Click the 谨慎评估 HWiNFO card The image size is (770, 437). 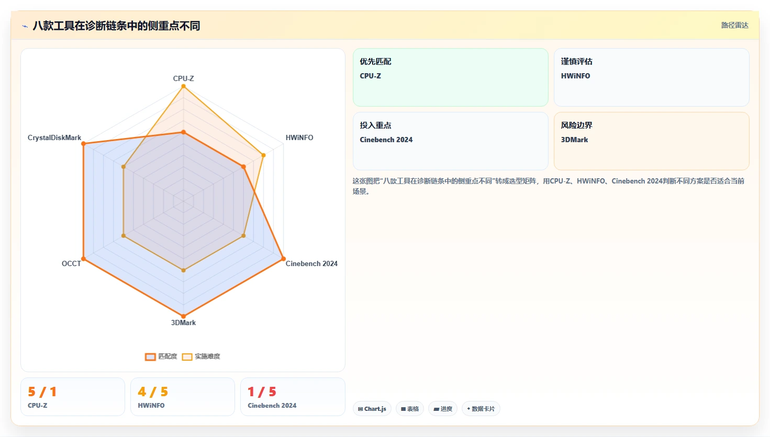pyautogui.click(x=652, y=77)
